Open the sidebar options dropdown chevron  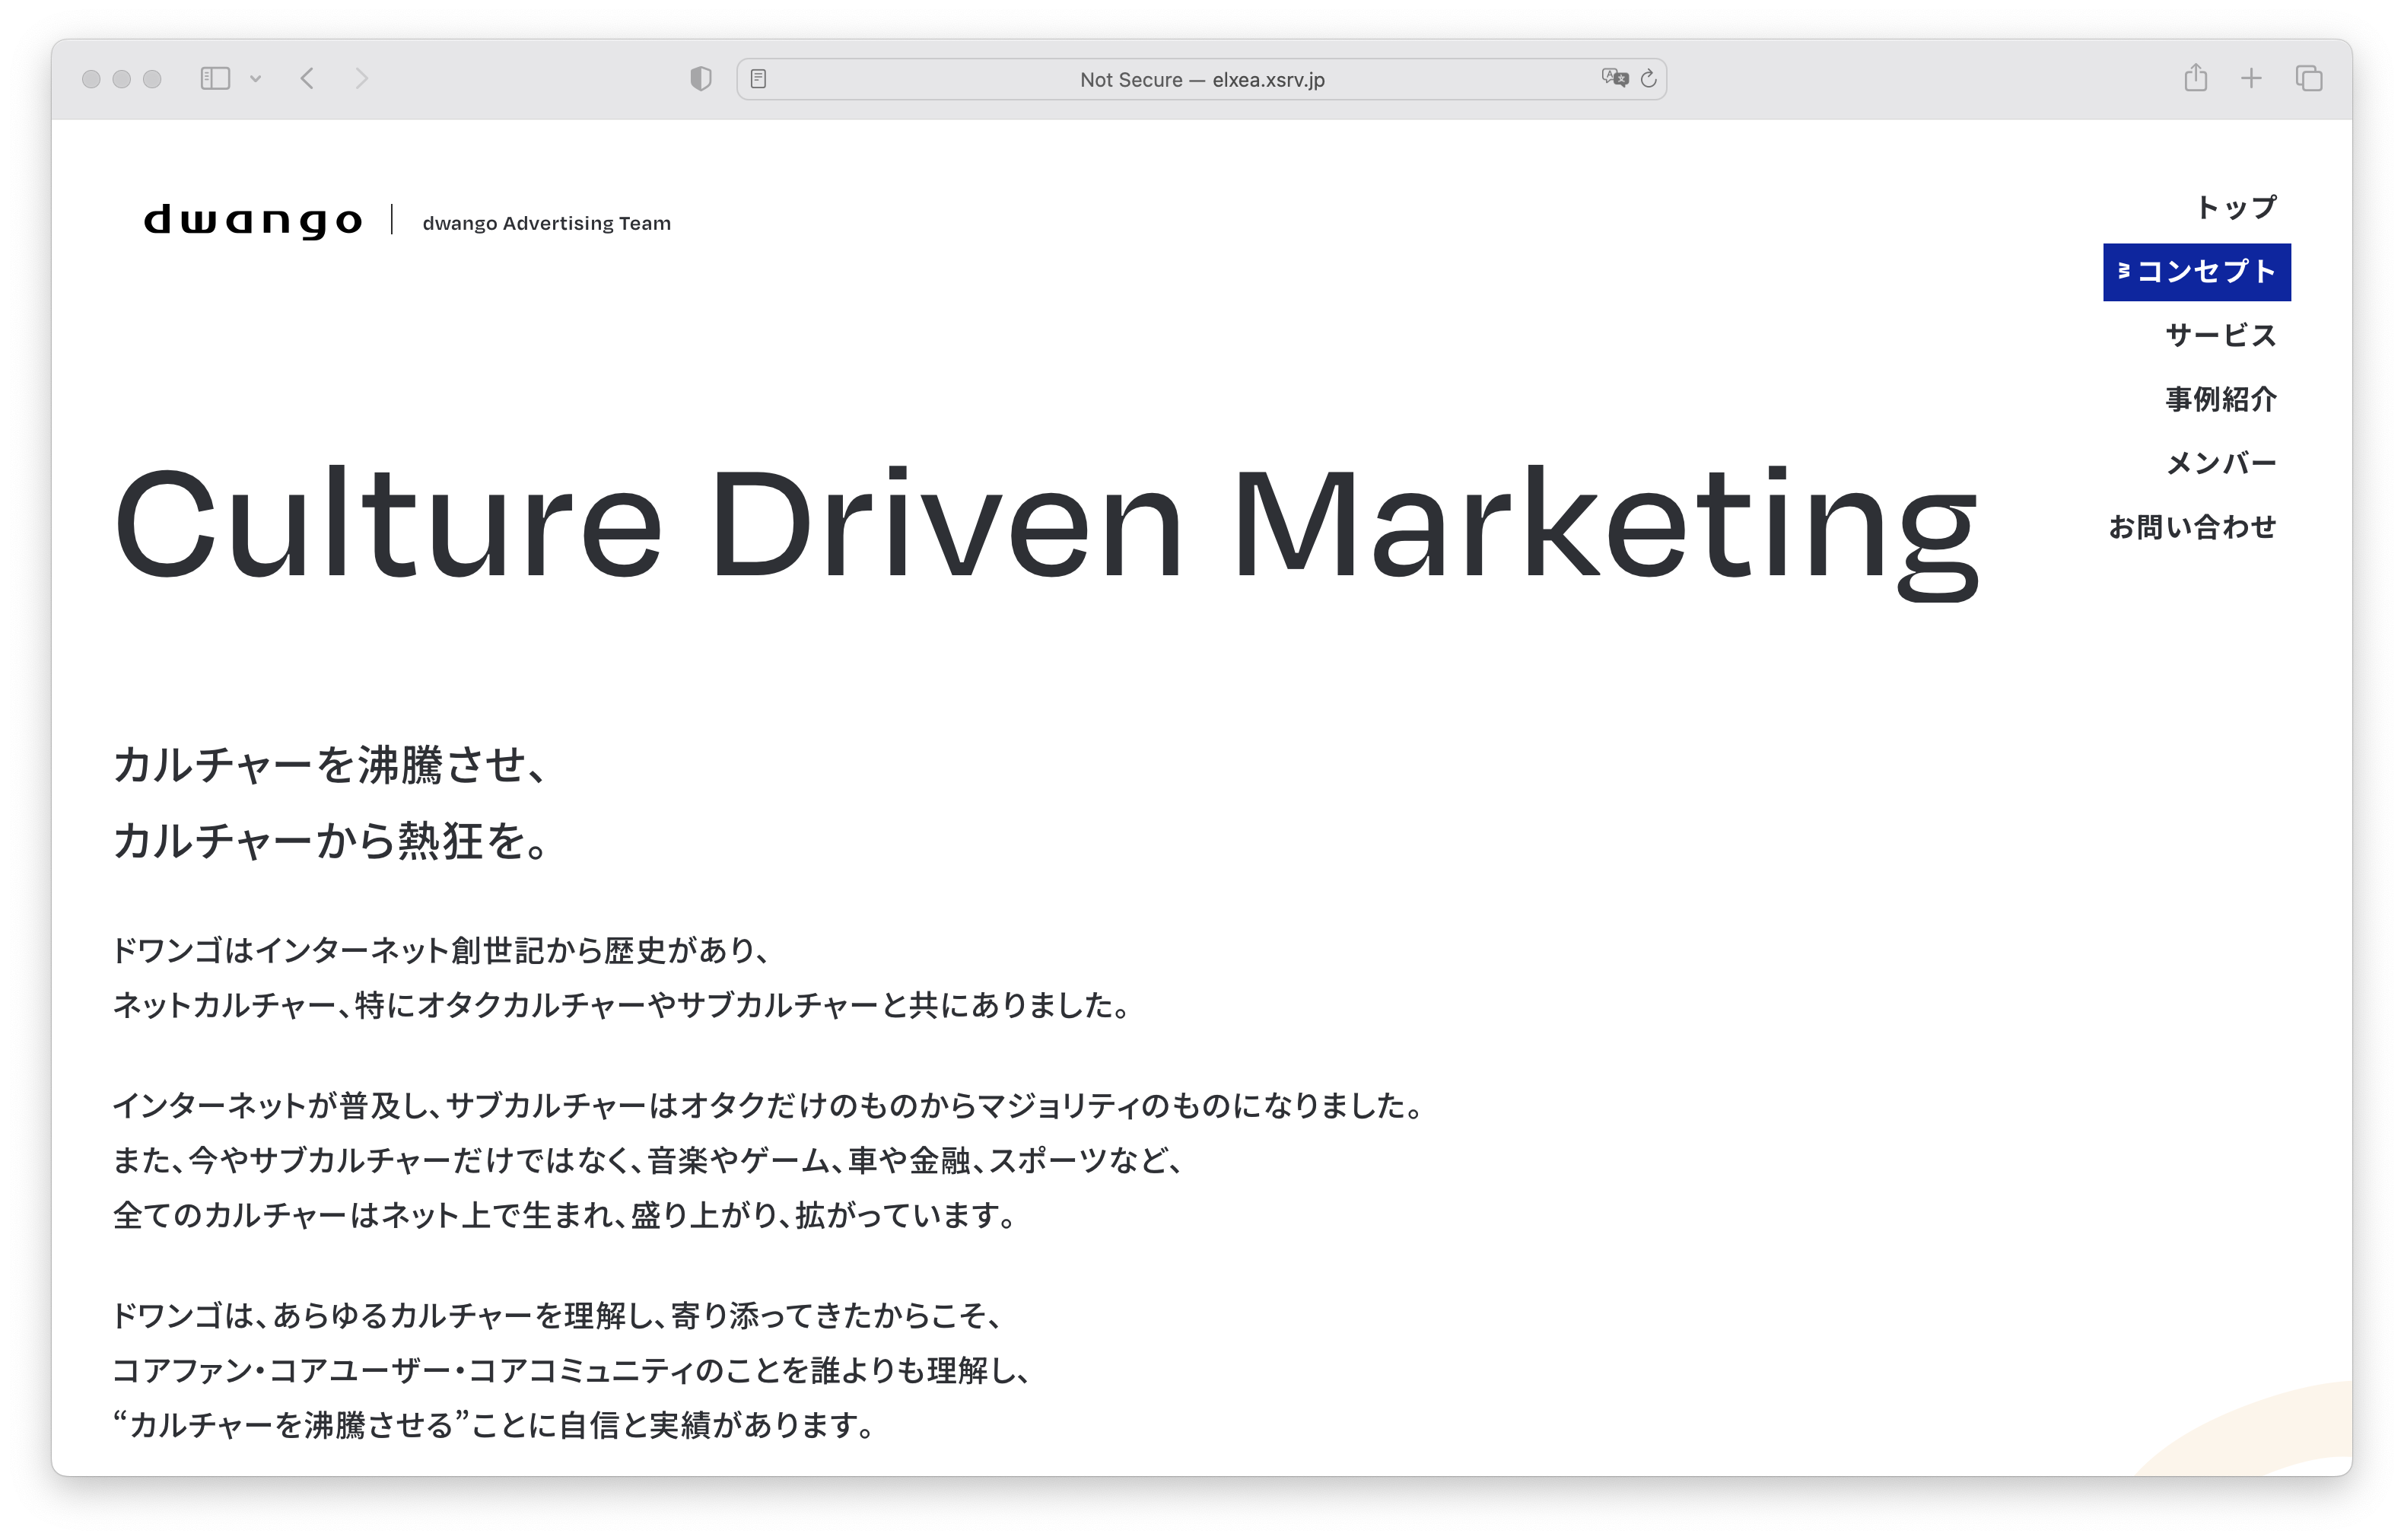pos(256,79)
